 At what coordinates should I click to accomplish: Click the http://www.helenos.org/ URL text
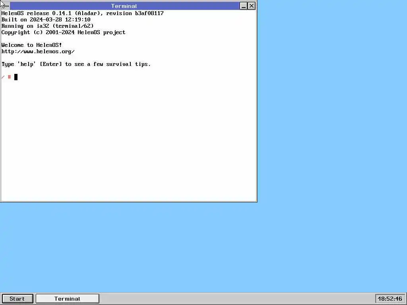[x=38, y=51]
